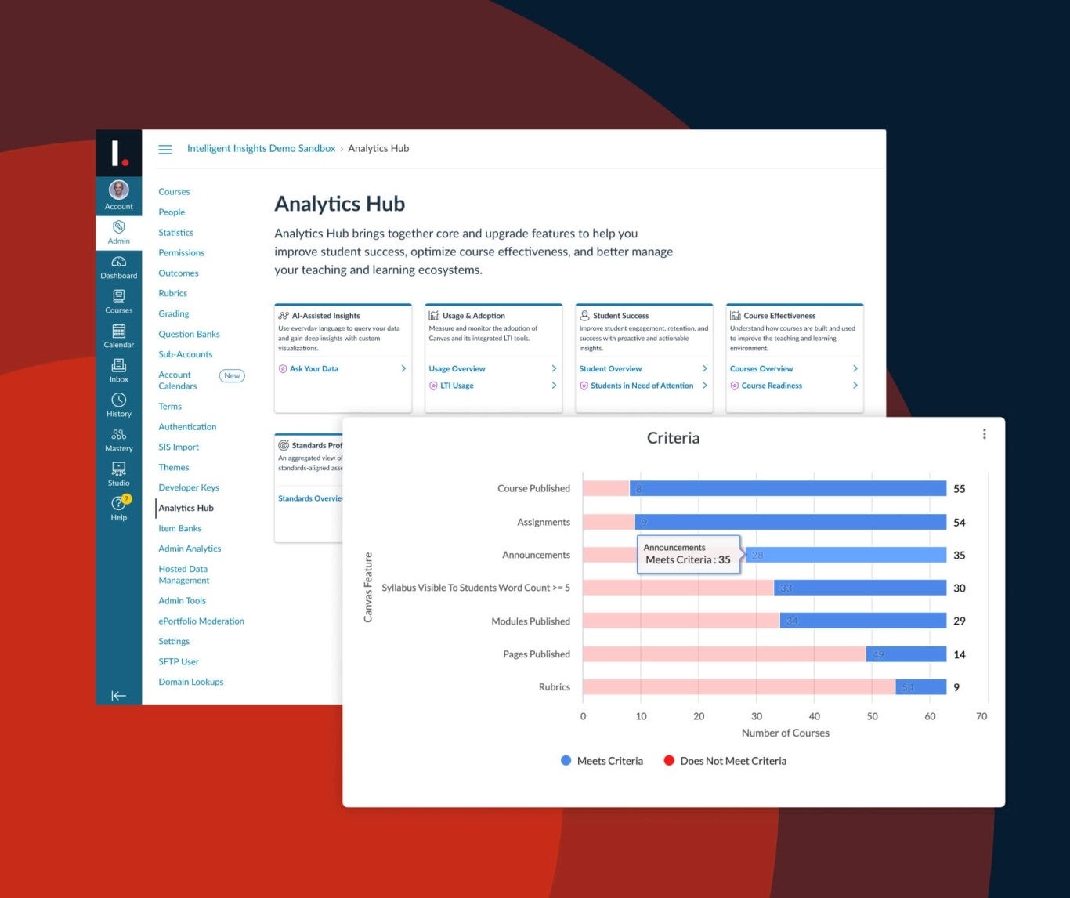Open Ask Your Data in AI-Assisted Insights

click(x=313, y=368)
